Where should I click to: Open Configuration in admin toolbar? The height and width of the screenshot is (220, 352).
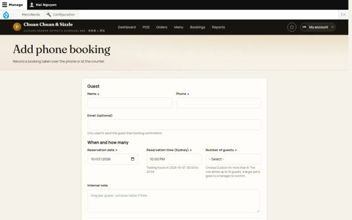64,15
